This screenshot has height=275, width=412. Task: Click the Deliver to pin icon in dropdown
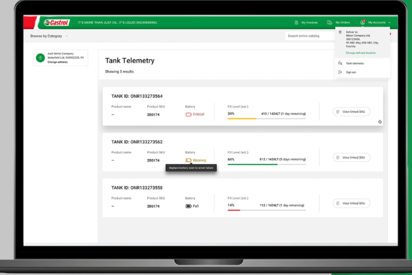[340, 32]
